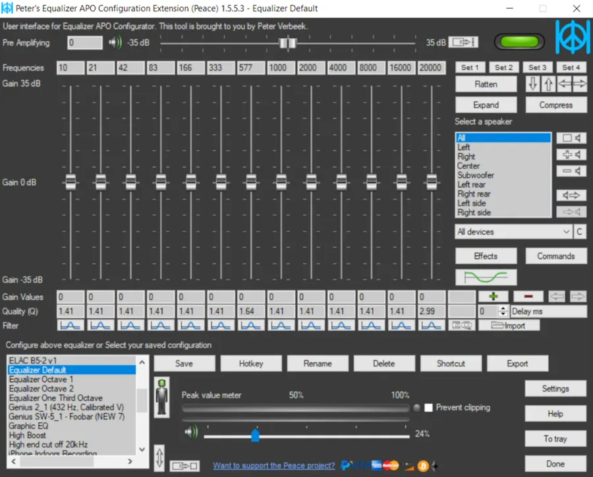
Task: Select the filter type icon under the 1000 slider
Action: [x=281, y=324]
